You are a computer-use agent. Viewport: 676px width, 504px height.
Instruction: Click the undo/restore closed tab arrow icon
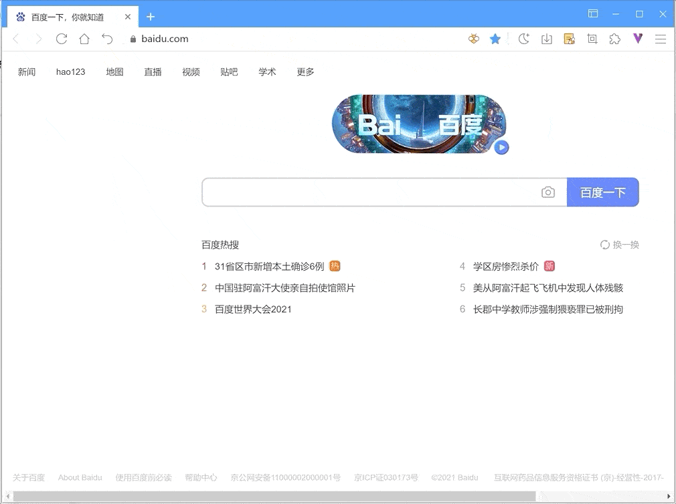pos(107,39)
